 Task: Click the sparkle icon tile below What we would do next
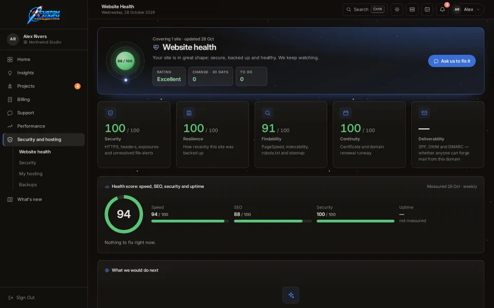click(291, 295)
